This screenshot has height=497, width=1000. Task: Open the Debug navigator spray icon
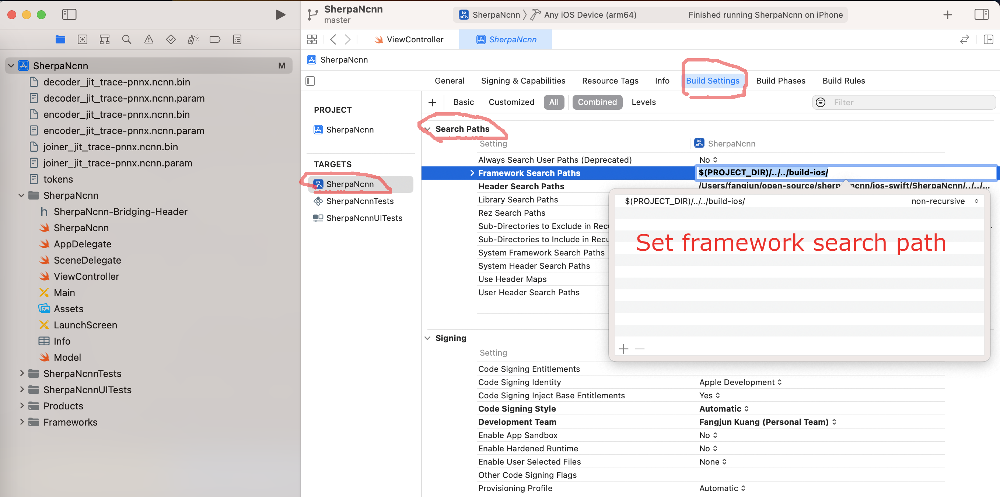pos(193,39)
